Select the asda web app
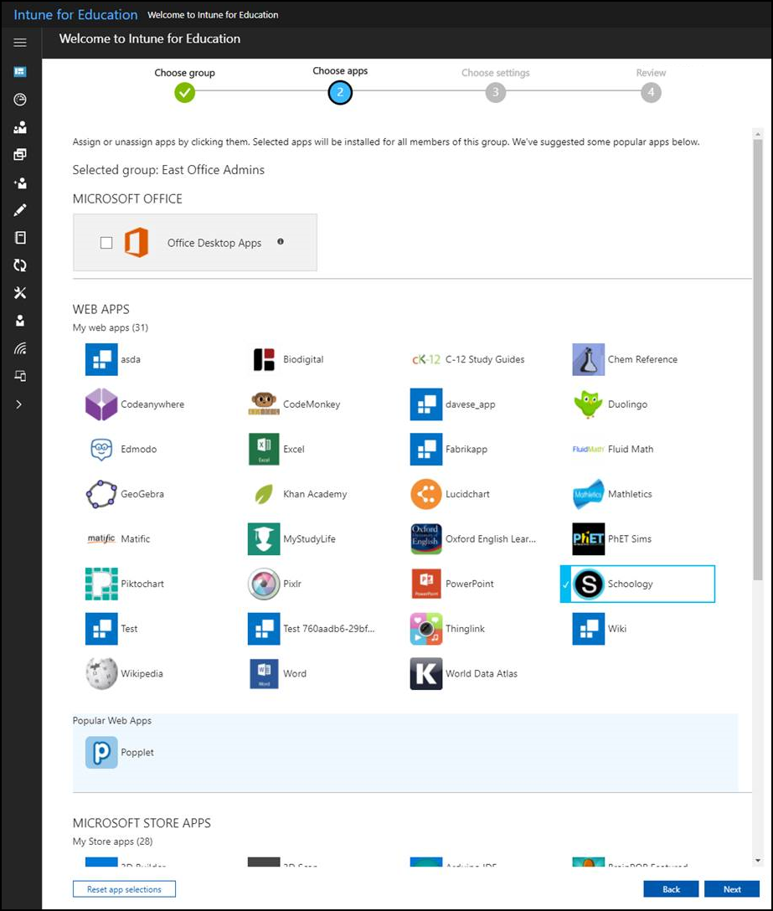Image resolution: width=773 pixels, height=911 pixels. [114, 360]
